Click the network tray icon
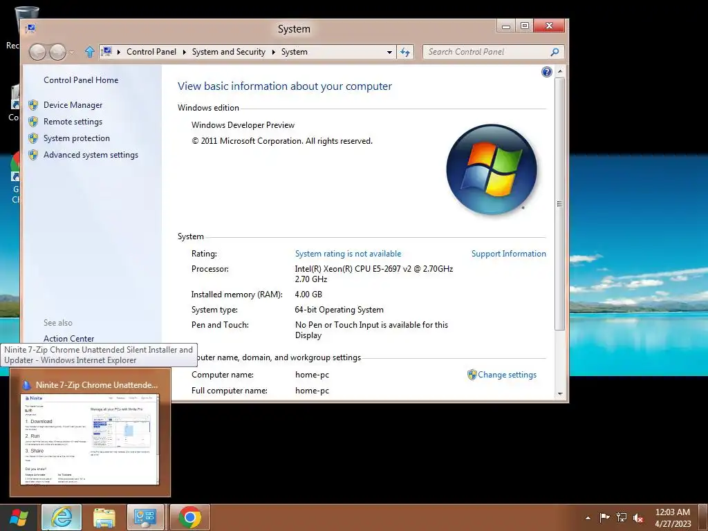Viewport: 708px width, 531px height. point(622,517)
